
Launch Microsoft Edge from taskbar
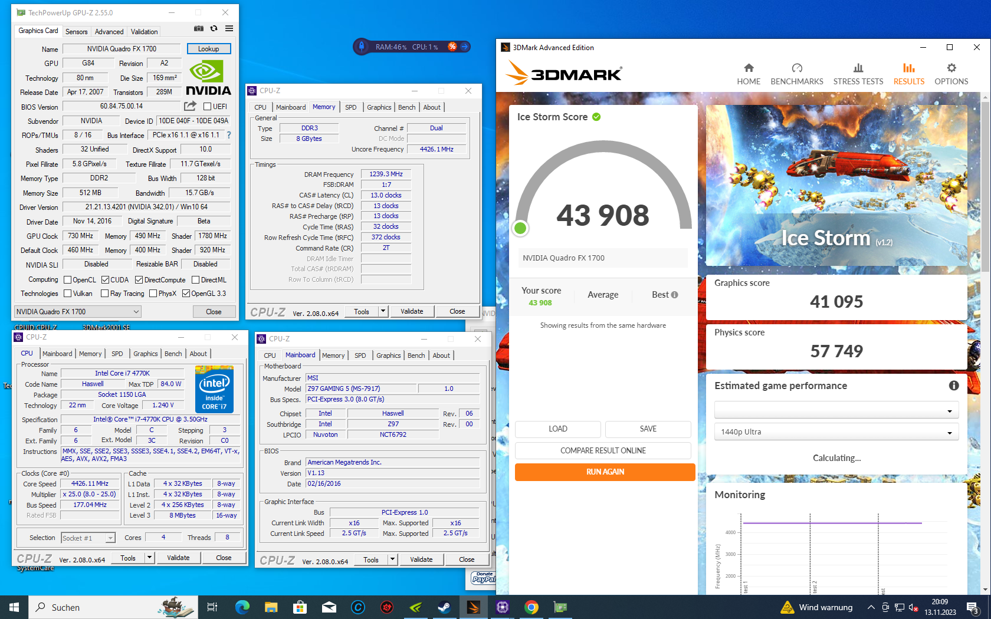pos(242,607)
